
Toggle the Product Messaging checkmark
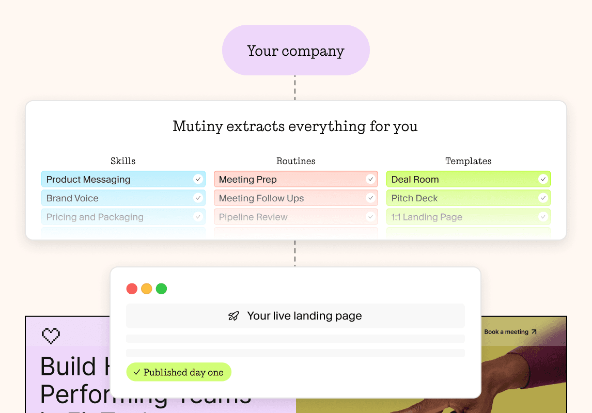click(198, 179)
